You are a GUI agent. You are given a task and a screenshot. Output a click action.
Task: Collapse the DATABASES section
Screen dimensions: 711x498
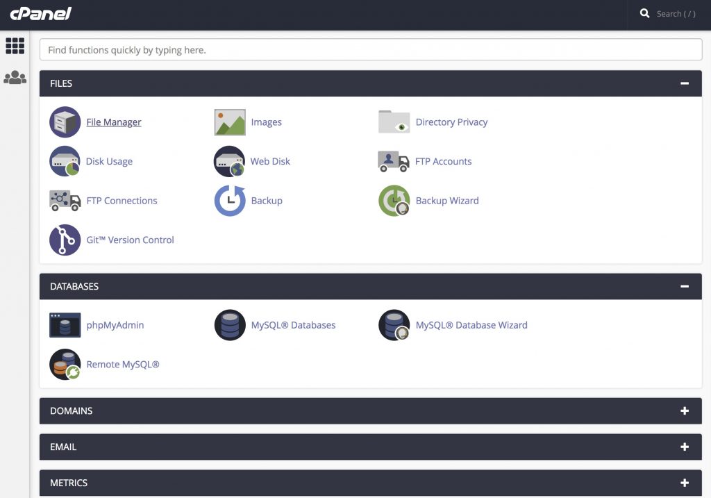(x=685, y=286)
